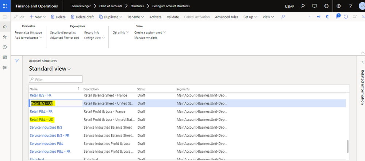Click the Activate command
Image resolution: width=365 pixels, height=161 pixels.
pos(155,17)
